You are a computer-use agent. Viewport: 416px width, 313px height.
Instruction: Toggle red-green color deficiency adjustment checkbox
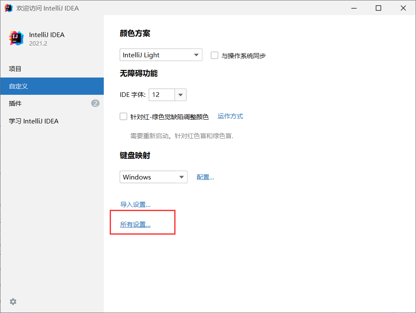pyautogui.click(x=123, y=117)
